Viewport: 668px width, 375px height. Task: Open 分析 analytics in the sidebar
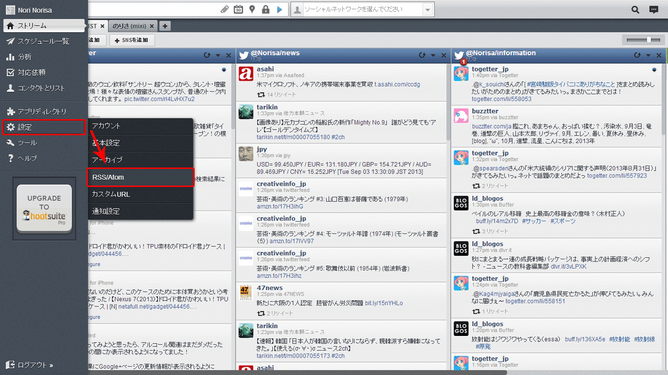pos(44,57)
